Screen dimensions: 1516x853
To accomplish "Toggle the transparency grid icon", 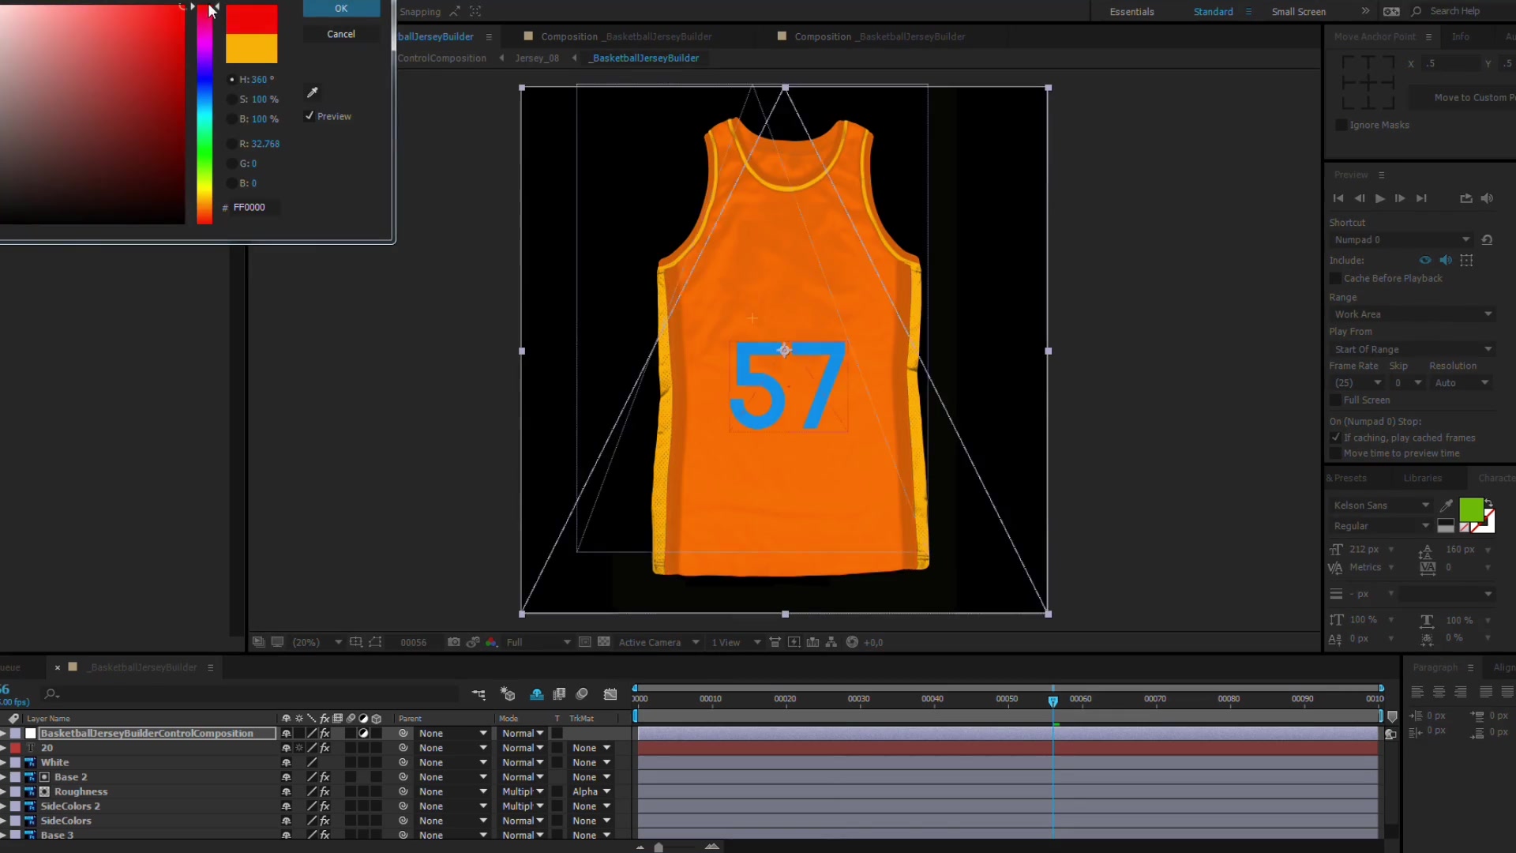I will (x=604, y=642).
